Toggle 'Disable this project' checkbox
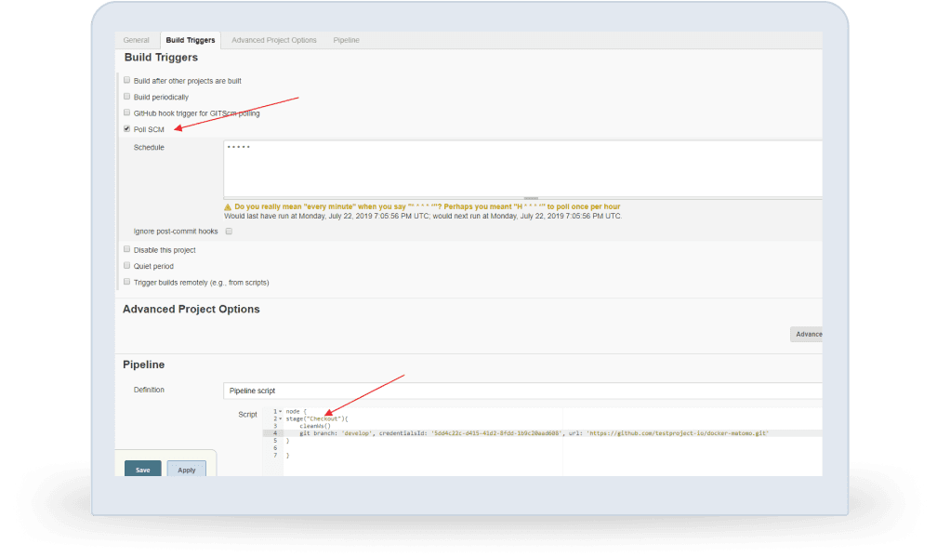The height and width of the screenshot is (557, 937). click(127, 249)
